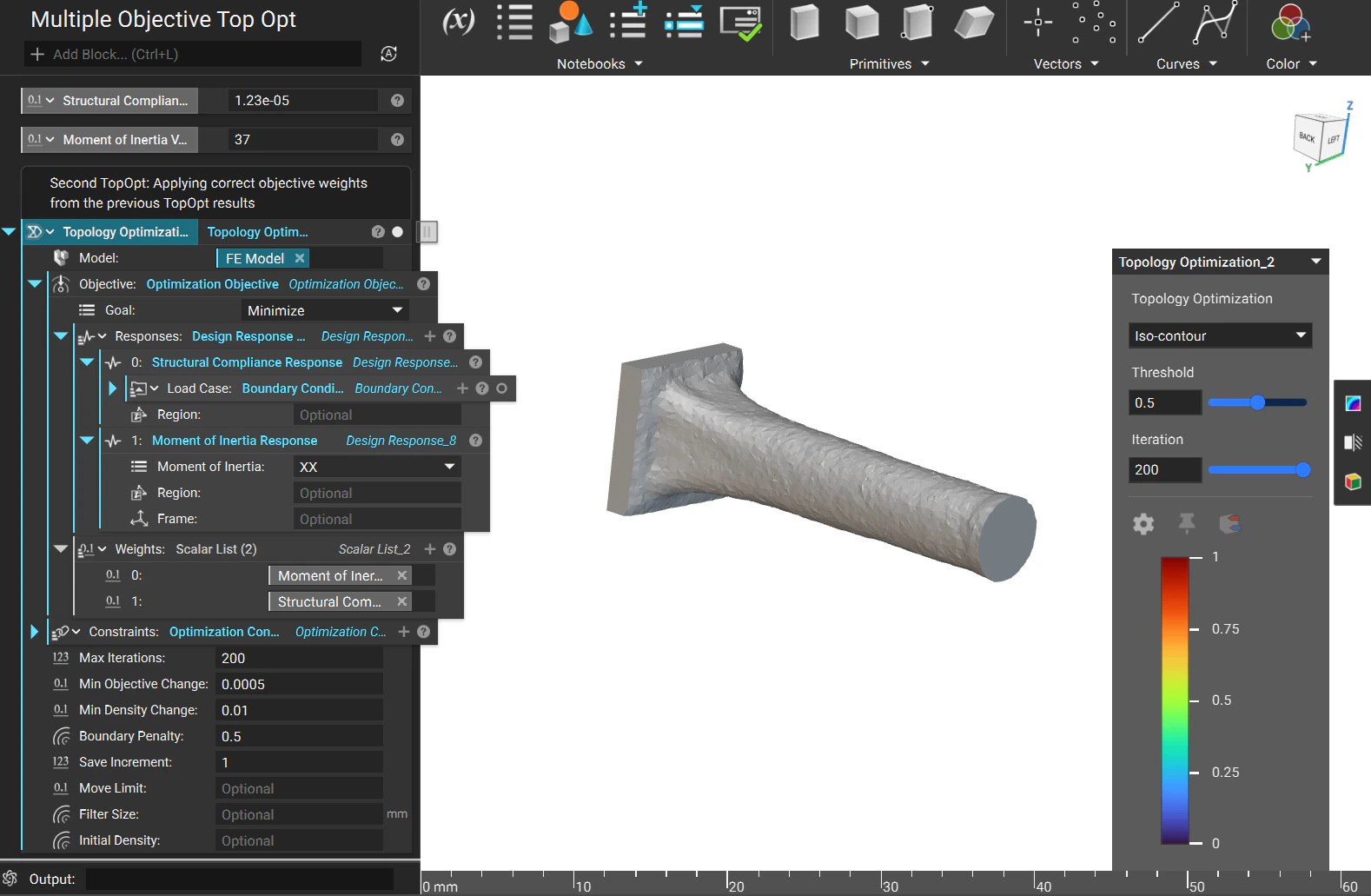Screen dimensions: 1371x896
Task: Expand the Constraints section
Action: tap(34, 632)
